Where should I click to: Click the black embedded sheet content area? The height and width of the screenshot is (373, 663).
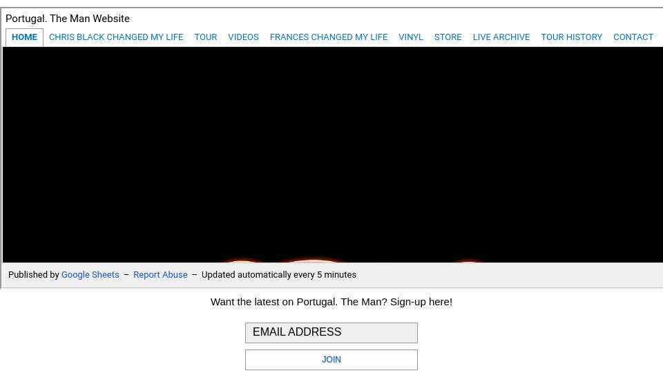pos(333,154)
